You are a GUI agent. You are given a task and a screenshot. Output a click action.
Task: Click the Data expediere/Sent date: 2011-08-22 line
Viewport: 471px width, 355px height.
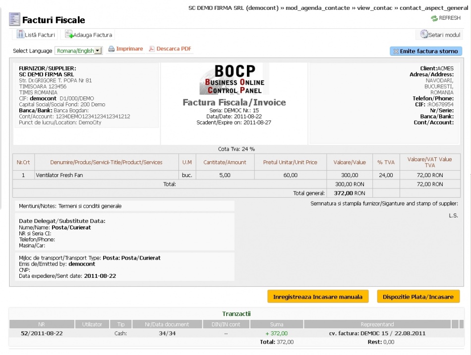point(67,276)
